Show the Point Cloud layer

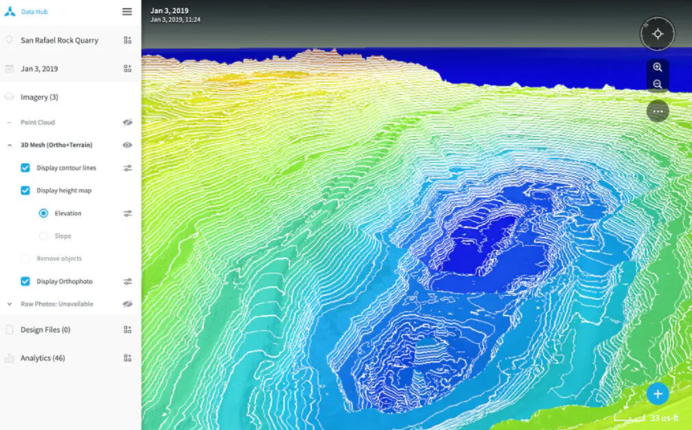pos(128,123)
